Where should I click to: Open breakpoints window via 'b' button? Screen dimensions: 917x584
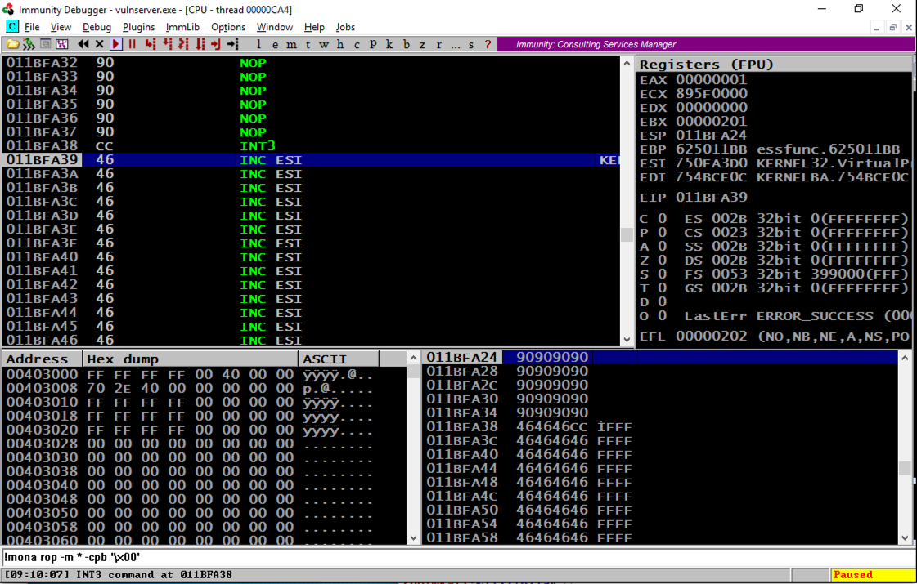tap(406, 44)
